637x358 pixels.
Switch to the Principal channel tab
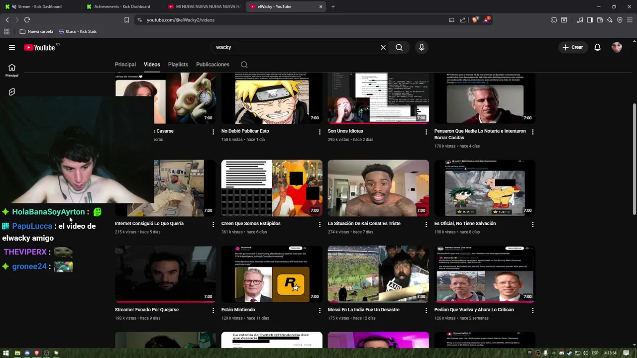coord(125,65)
